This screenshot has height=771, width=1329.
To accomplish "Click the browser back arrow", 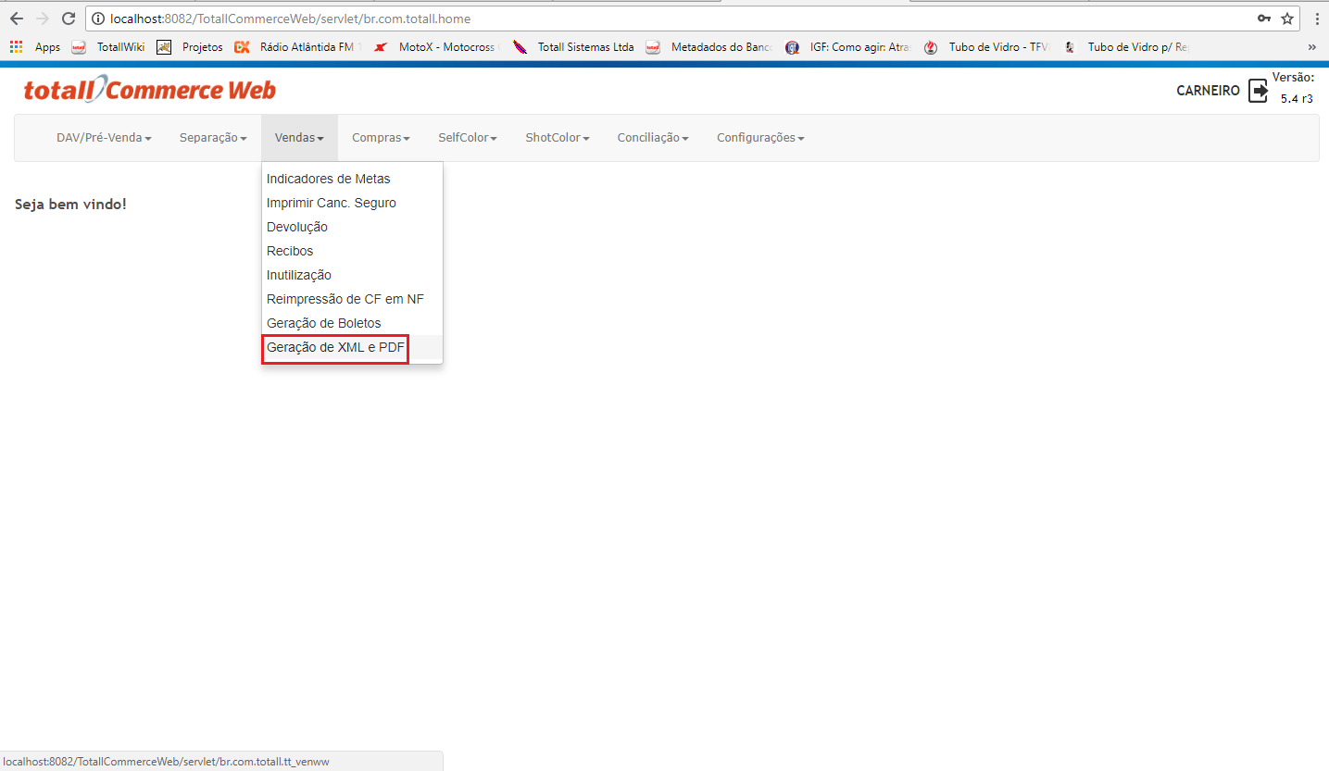I will click(x=17, y=19).
